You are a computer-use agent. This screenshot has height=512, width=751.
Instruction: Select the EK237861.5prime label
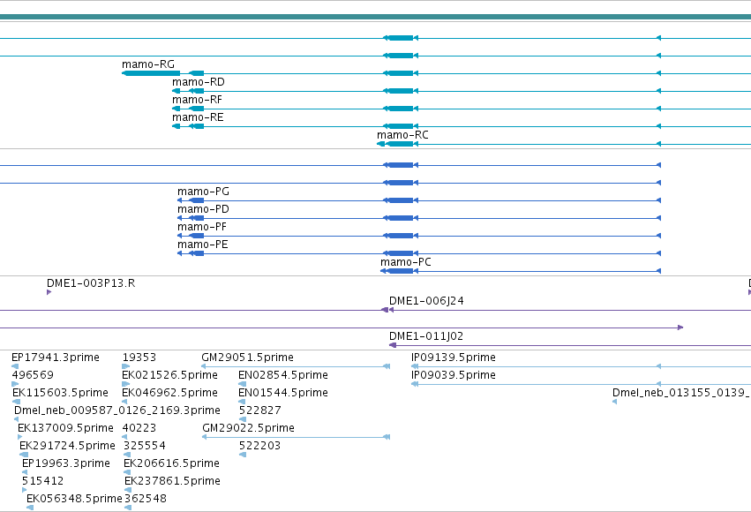[x=172, y=481]
